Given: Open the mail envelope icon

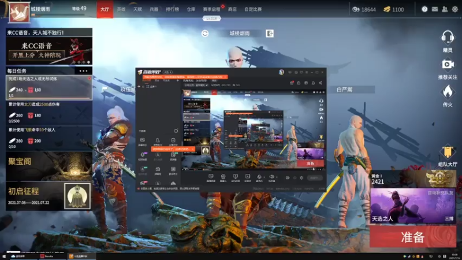Looking at the screenshot, I should click(435, 9).
